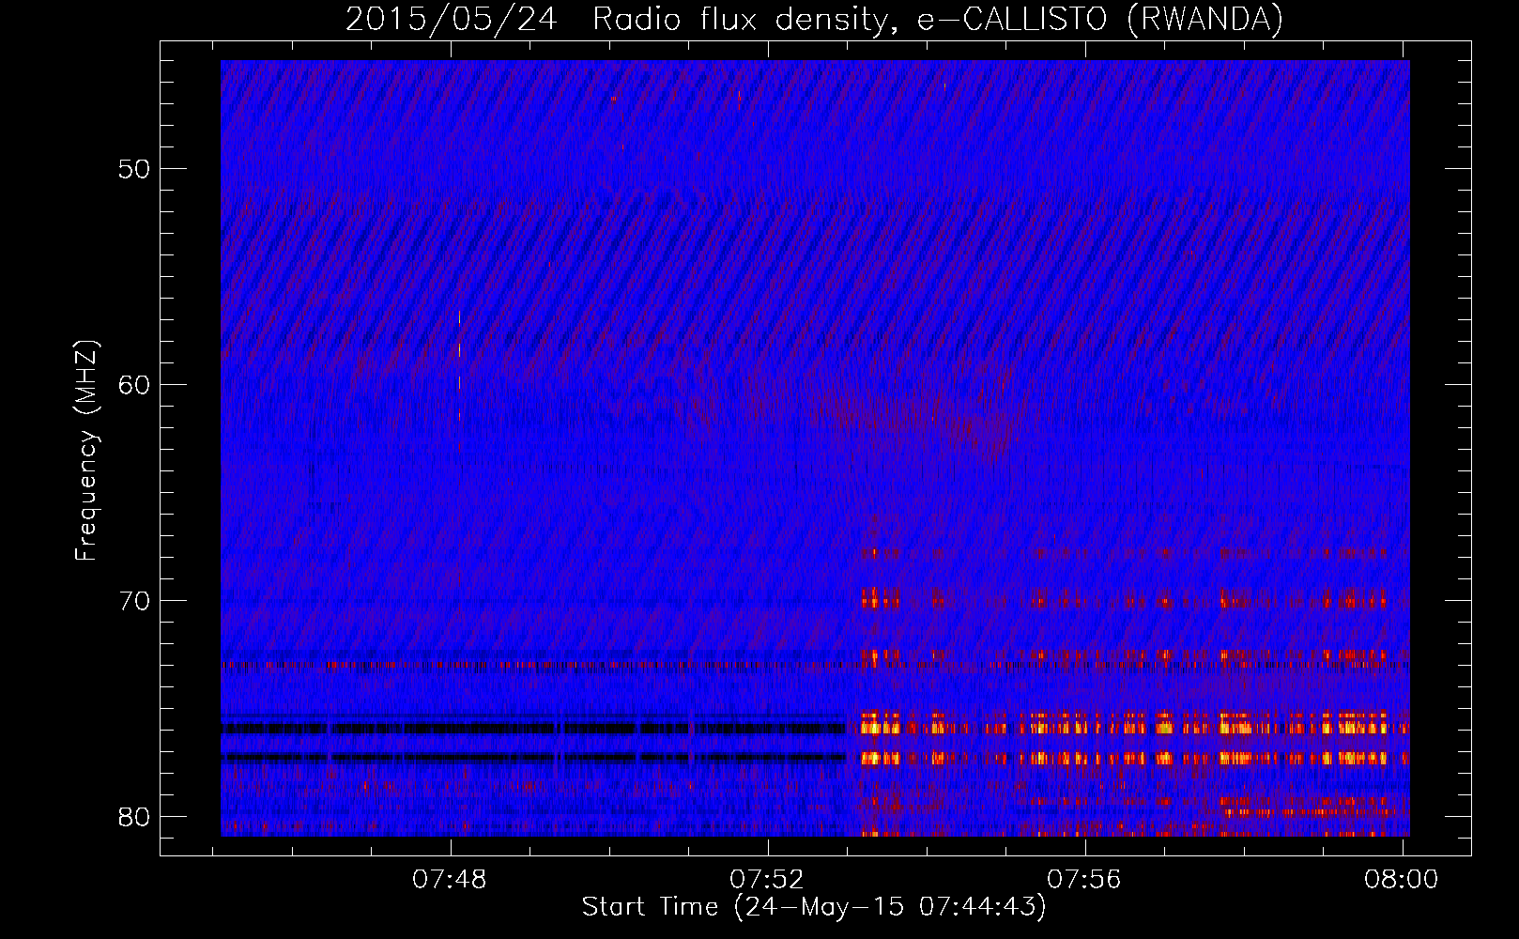The height and width of the screenshot is (939, 1519).
Task: Click the '07:56' time tick label
Action: click(1085, 879)
